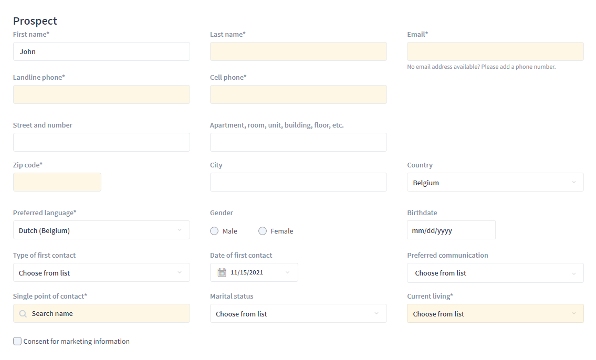Click the chevron in Marital status dropdown
Viewport: 596px width, 360px height.
click(x=377, y=314)
